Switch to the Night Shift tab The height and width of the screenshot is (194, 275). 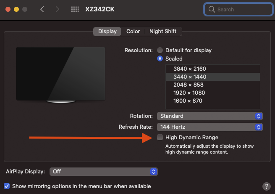(163, 32)
